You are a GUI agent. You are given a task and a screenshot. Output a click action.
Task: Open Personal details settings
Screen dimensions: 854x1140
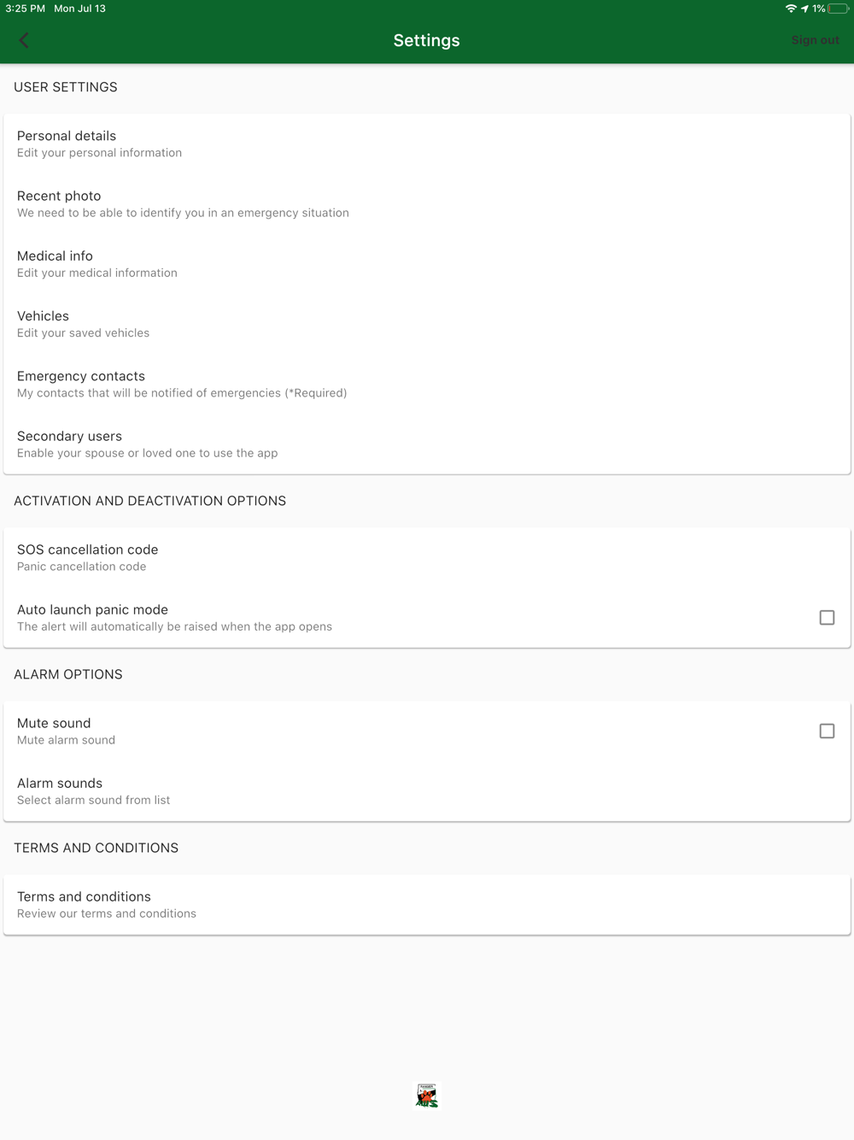point(427,144)
